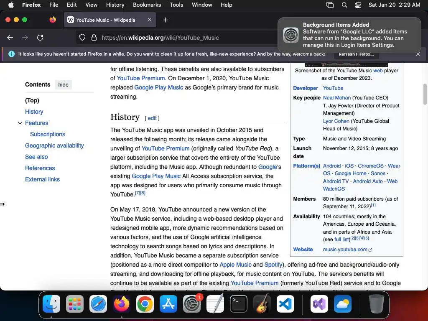The width and height of the screenshot is (428, 321).
Task: Open the full list availability link
Action: [342, 239]
